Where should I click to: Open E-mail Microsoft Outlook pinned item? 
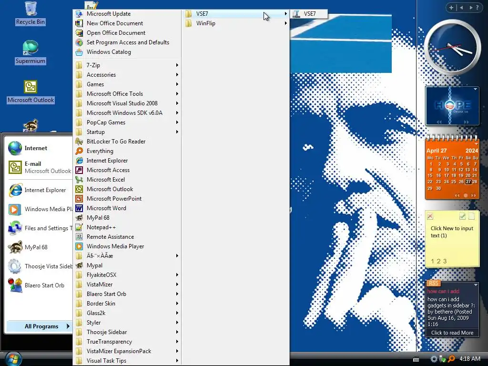[40, 167]
